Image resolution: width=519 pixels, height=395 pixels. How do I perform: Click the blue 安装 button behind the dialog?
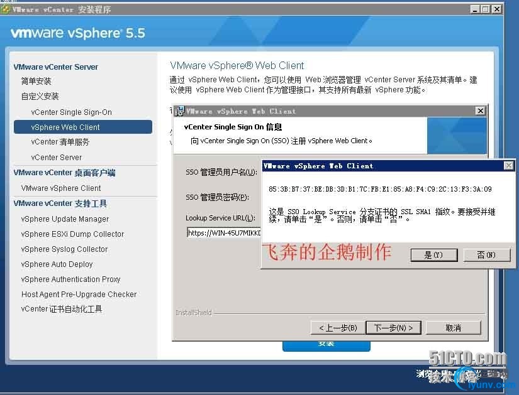coord(326,345)
